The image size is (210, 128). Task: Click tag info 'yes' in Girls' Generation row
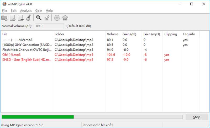(185, 45)
